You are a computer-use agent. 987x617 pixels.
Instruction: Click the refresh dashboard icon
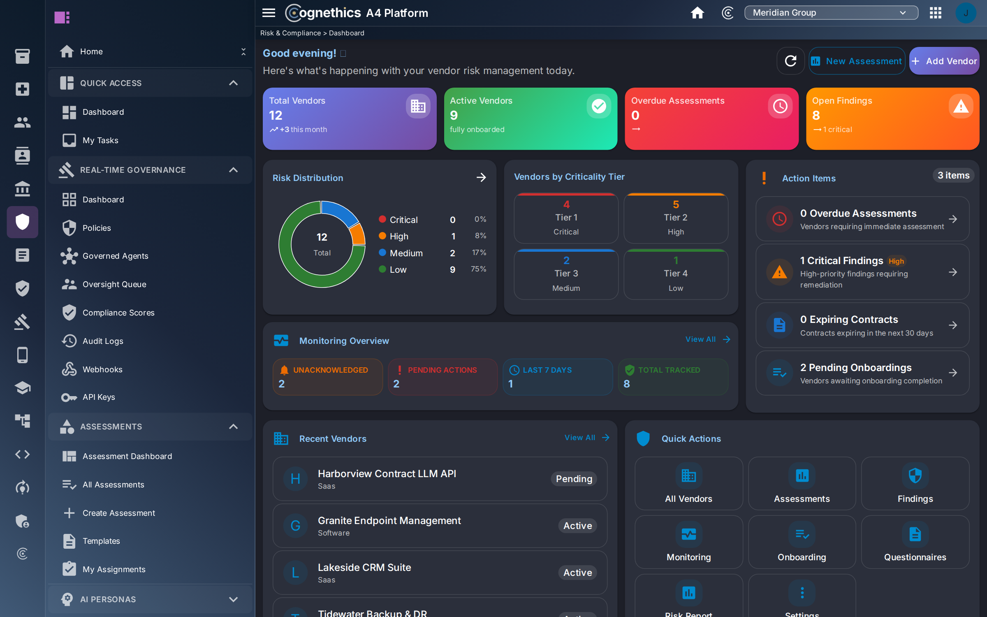[790, 61]
